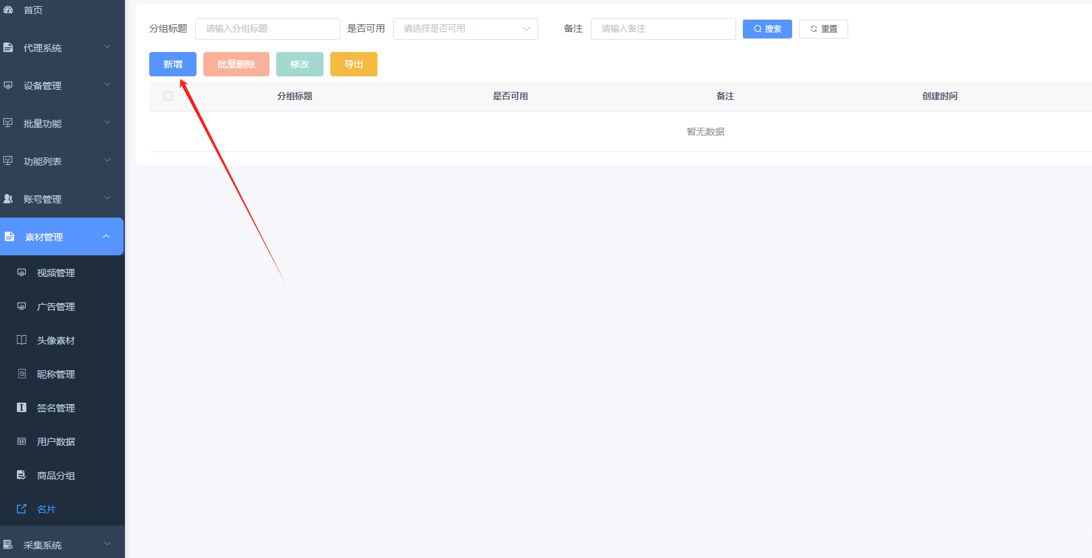Click the table icon next to 用户数据

(22, 441)
